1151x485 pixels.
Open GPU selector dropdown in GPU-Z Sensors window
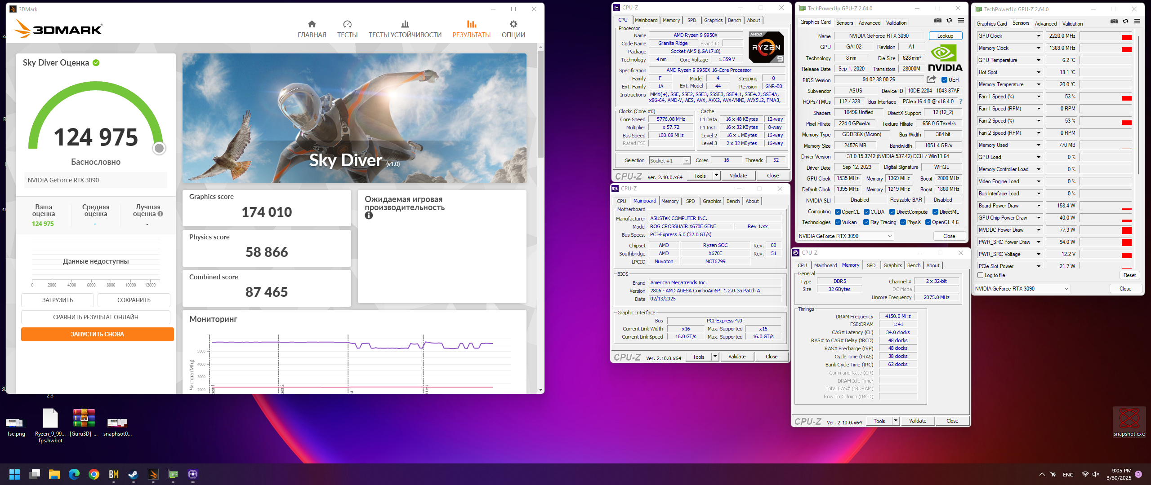[x=1022, y=289]
